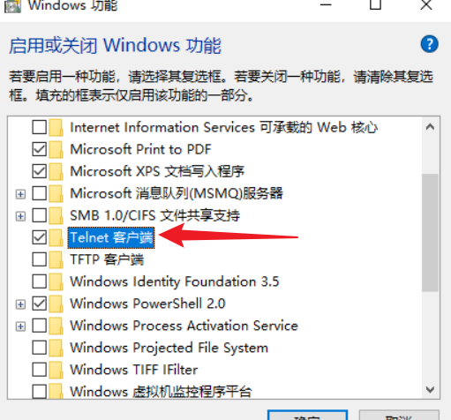Expand the Windows Process Activation Service node

coord(20,326)
